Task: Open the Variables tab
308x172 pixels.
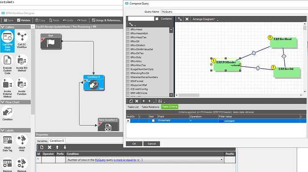Action: [x=42, y=141]
